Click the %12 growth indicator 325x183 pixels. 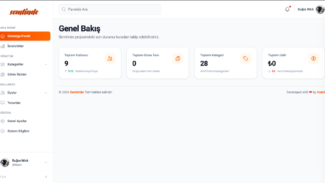pos(69,71)
